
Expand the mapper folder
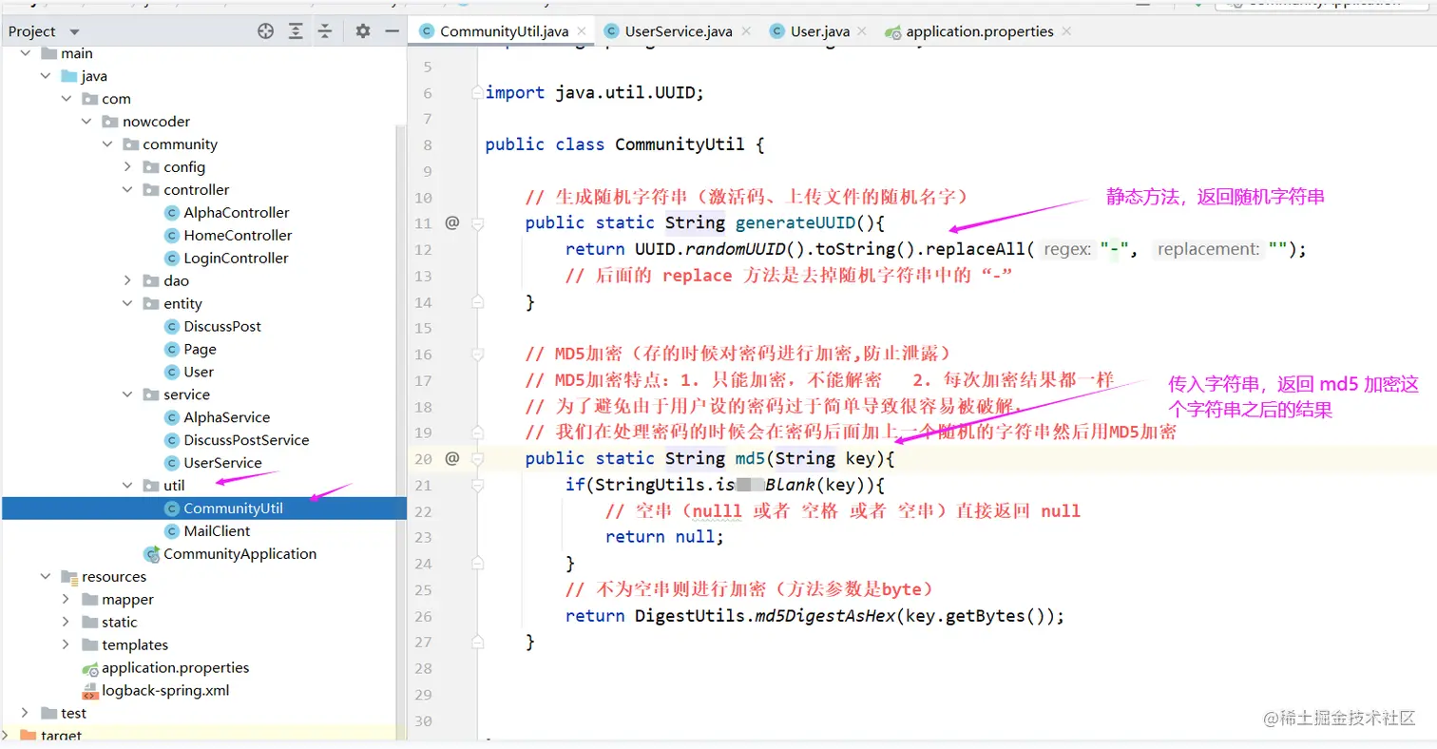click(66, 600)
